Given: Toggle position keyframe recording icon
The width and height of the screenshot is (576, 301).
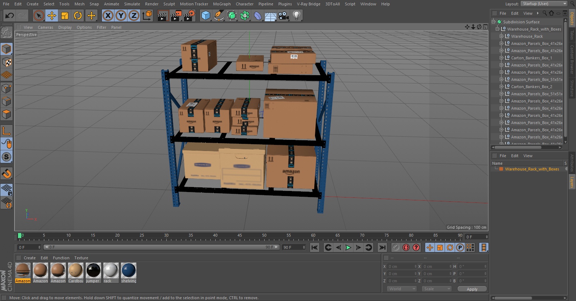Looking at the screenshot, I should (430, 247).
